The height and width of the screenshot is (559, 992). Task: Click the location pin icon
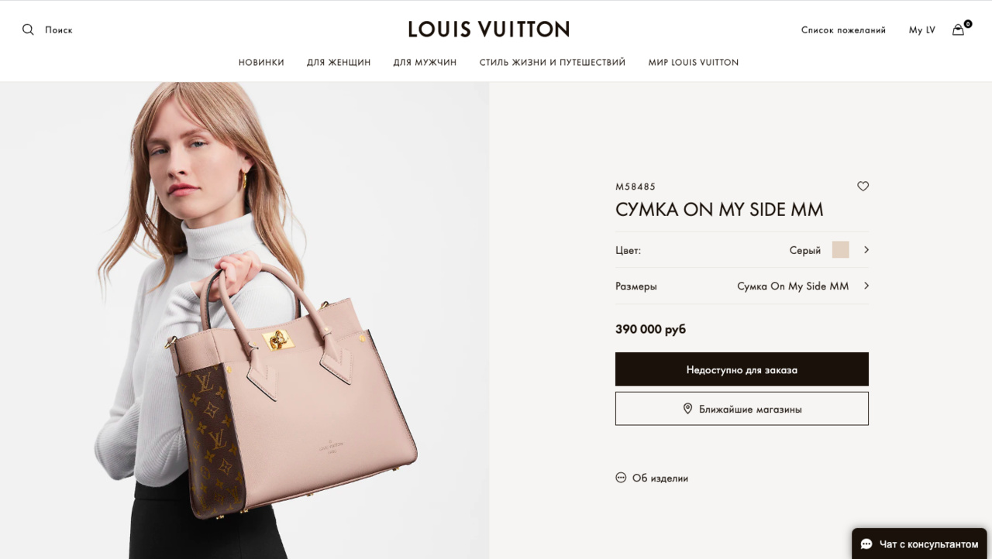[687, 409]
